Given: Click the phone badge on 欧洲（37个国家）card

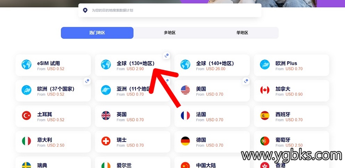Looking at the screenshot, I should 87,81.
